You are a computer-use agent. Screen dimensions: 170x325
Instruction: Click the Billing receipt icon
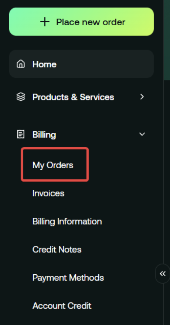point(21,135)
